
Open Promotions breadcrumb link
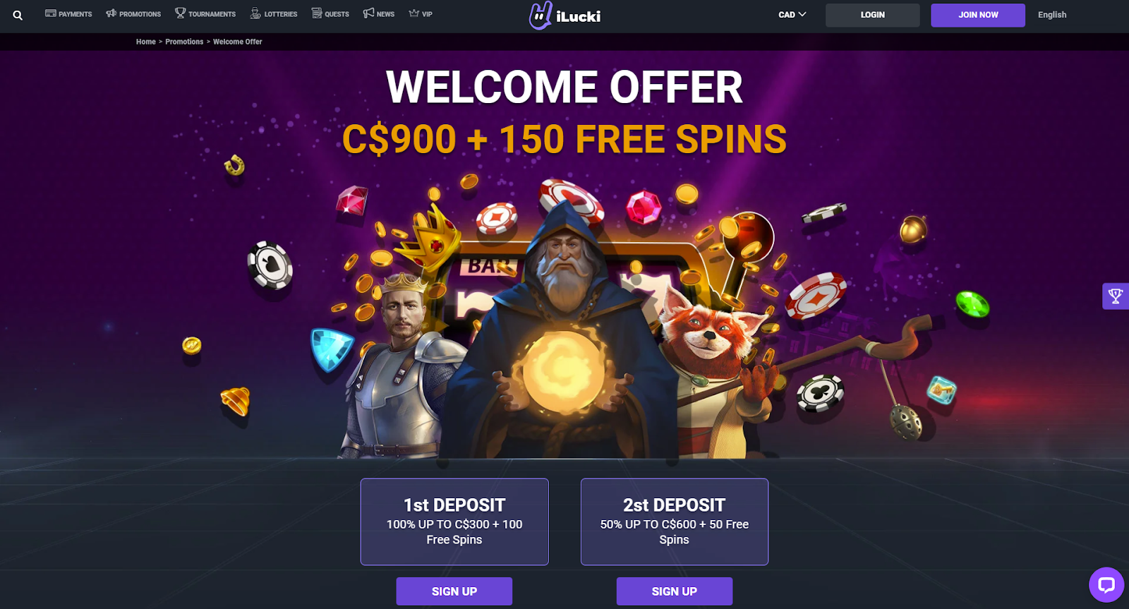click(x=184, y=42)
